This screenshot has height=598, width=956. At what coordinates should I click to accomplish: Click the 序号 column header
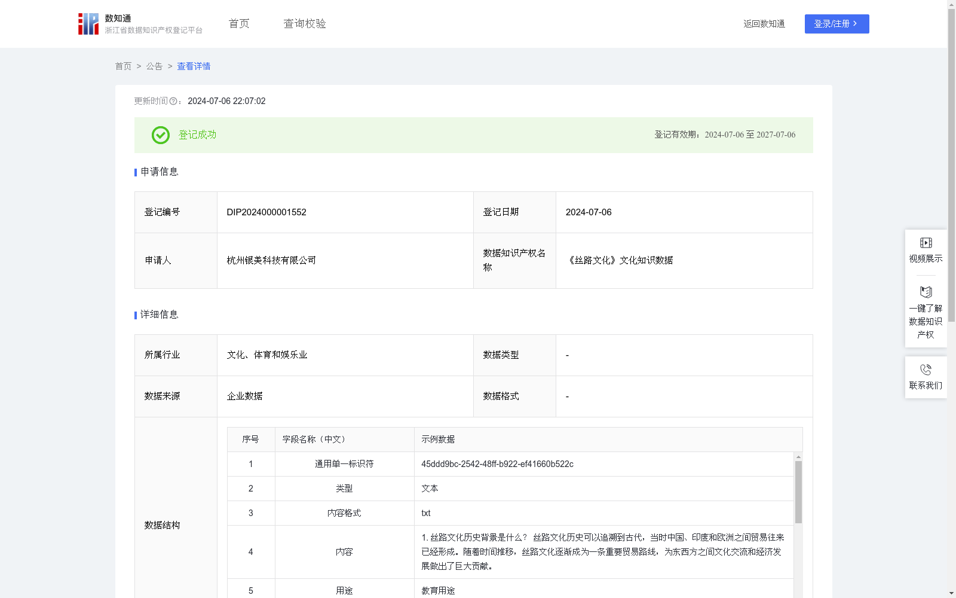250,440
